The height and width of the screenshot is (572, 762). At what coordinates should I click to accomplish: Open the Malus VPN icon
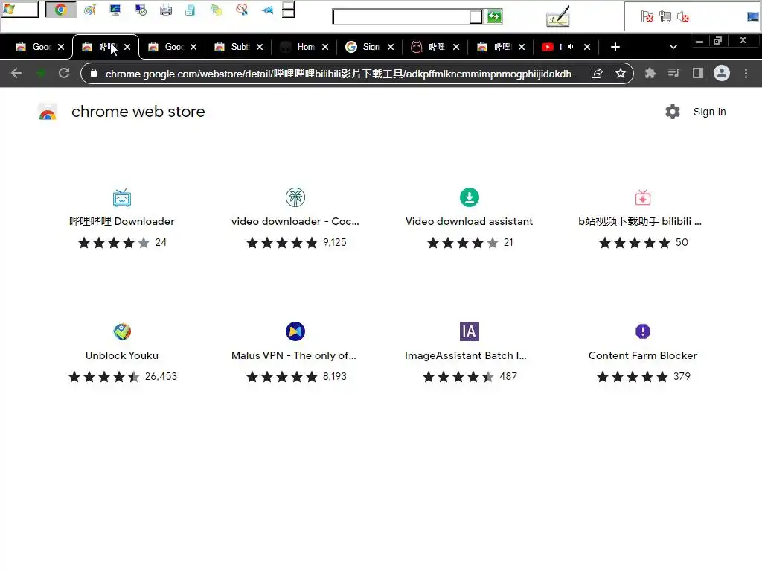(x=295, y=331)
